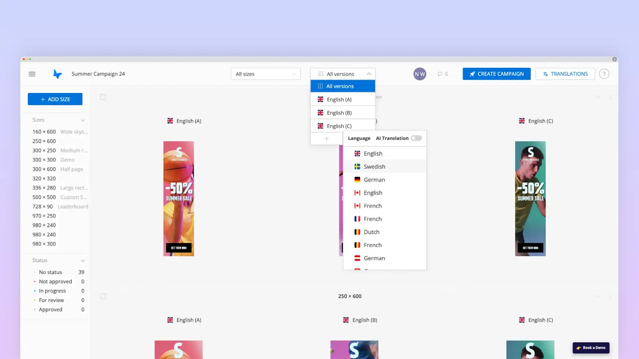
Task: Check the second row banner checkbox
Action: [103, 296]
